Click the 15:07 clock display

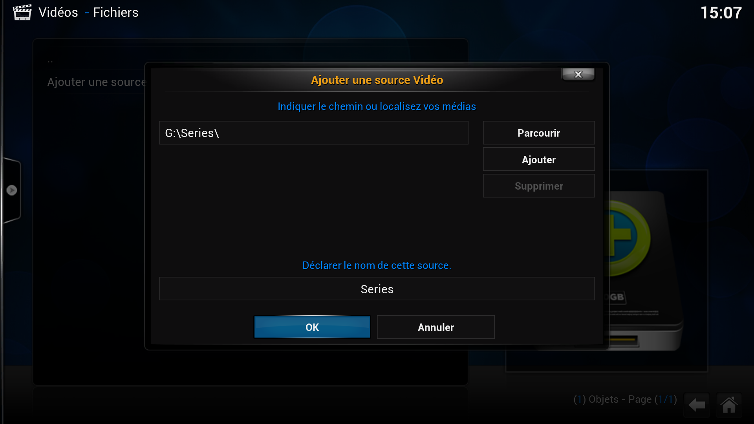pyautogui.click(x=721, y=13)
